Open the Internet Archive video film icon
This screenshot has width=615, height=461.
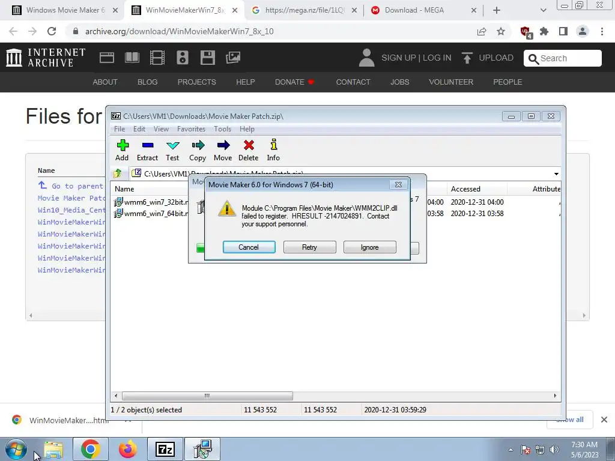click(157, 58)
